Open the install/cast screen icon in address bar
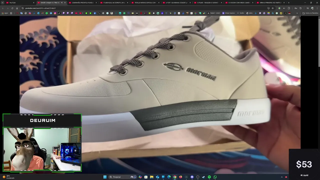Viewport: 320px width, 180px height. click(268, 8)
